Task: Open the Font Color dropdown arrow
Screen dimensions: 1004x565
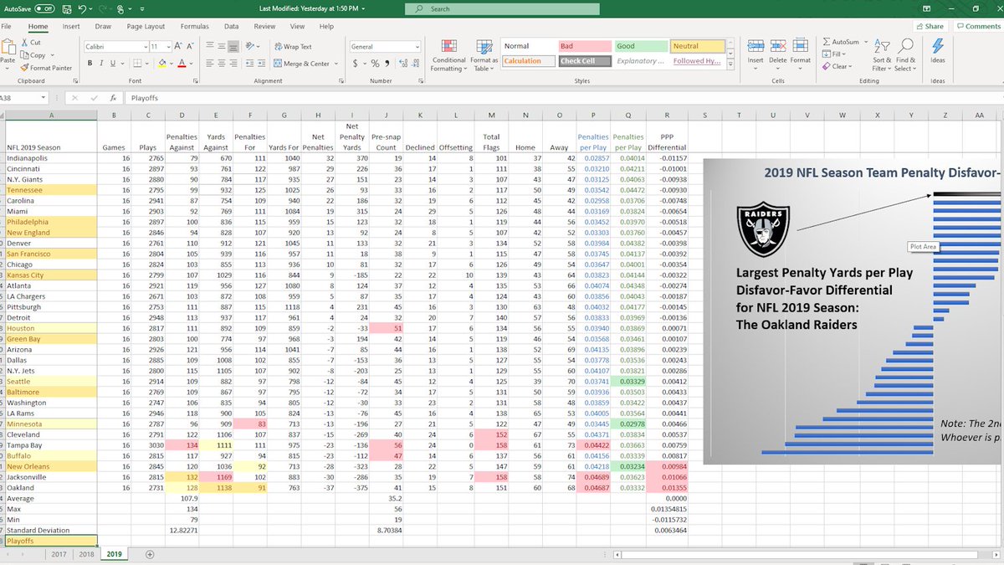Action: click(x=192, y=64)
